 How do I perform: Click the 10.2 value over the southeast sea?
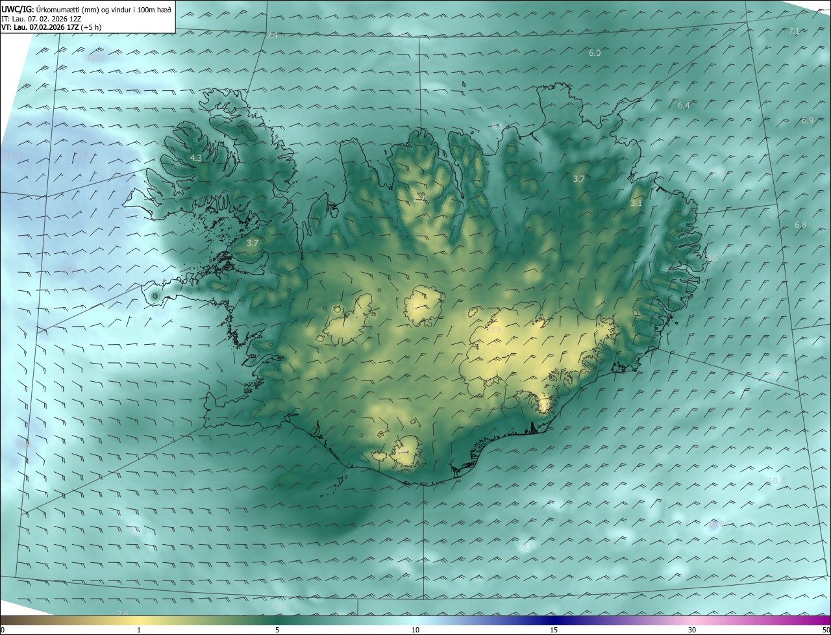pyautogui.click(x=776, y=480)
